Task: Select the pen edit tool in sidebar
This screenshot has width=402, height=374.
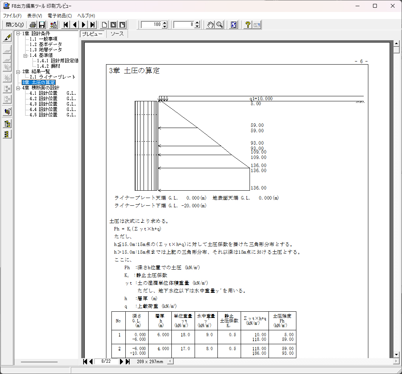Action: 7,38
